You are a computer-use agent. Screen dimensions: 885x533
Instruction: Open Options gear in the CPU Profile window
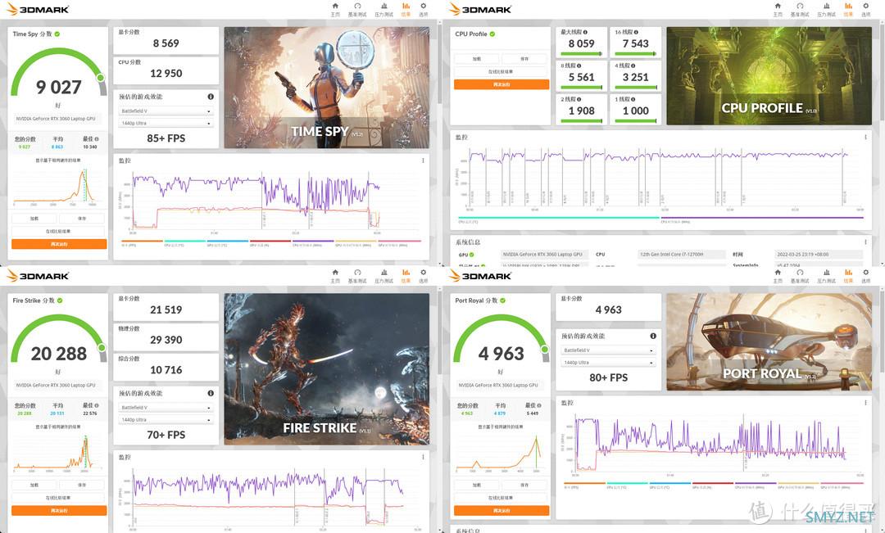[866, 9]
